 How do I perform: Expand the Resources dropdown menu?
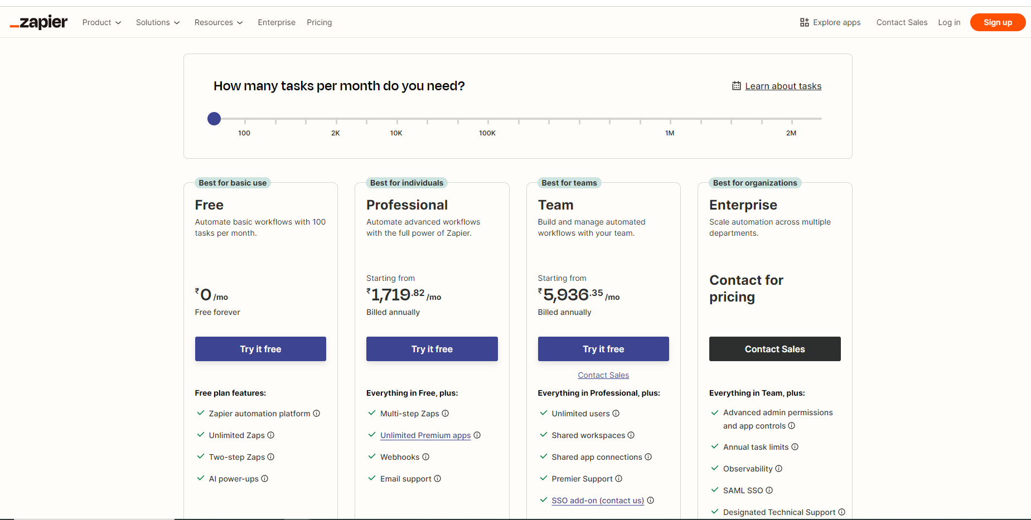pos(219,22)
